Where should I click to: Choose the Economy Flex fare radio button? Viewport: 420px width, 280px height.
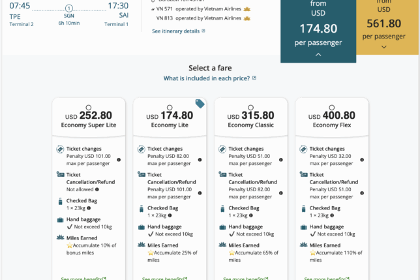click(332, 108)
